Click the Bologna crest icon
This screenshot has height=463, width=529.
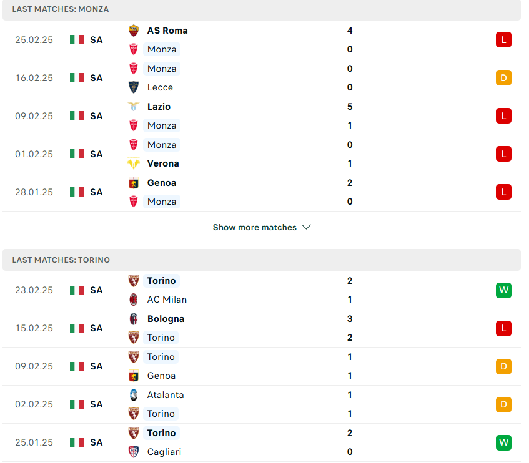pos(134,319)
